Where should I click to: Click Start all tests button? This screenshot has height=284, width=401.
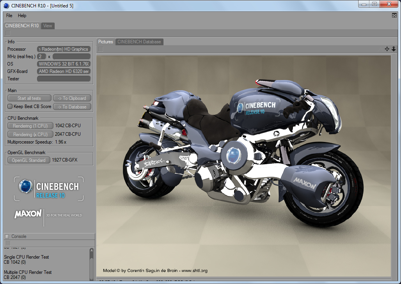pyautogui.click(x=29, y=98)
